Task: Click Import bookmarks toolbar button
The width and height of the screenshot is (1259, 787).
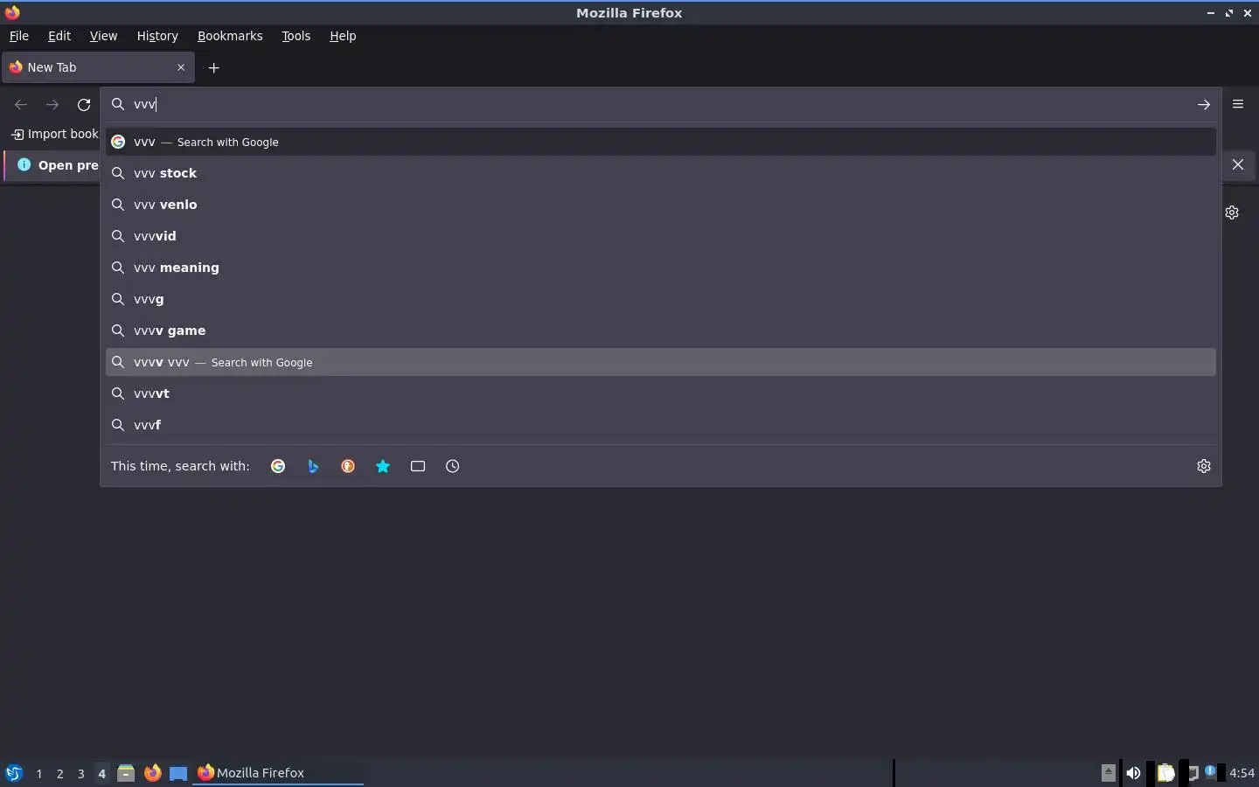Action: pyautogui.click(x=54, y=134)
